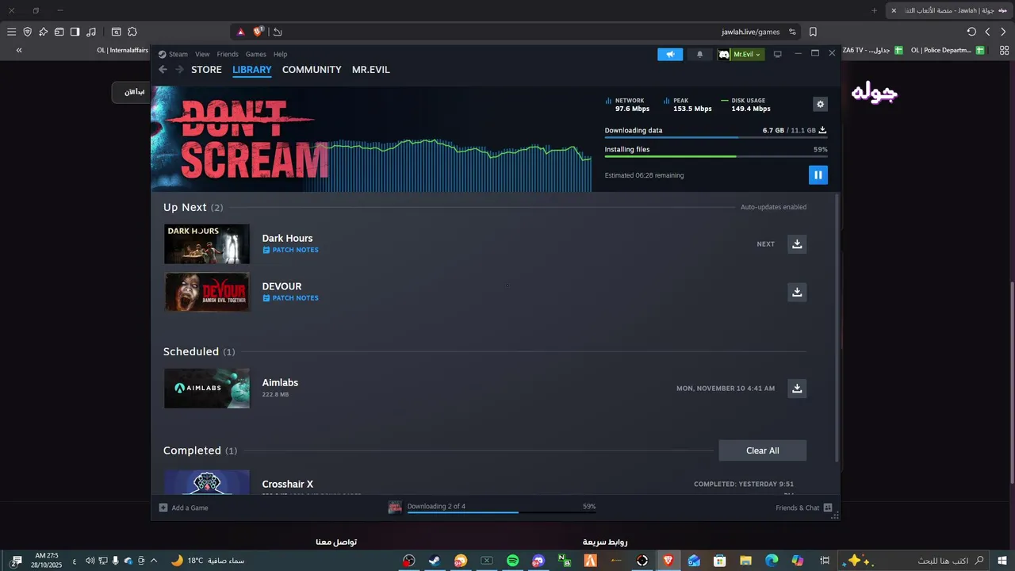The image size is (1015, 571).
Task: Open Brave VPN shield toolbar icon
Action: click(27, 32)
